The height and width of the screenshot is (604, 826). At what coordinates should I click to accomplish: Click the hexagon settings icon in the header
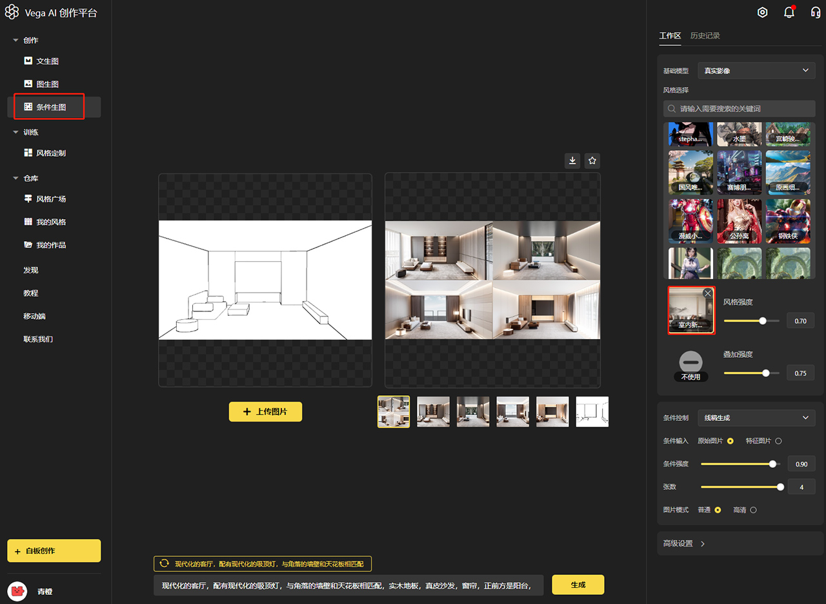click(762, 12)
